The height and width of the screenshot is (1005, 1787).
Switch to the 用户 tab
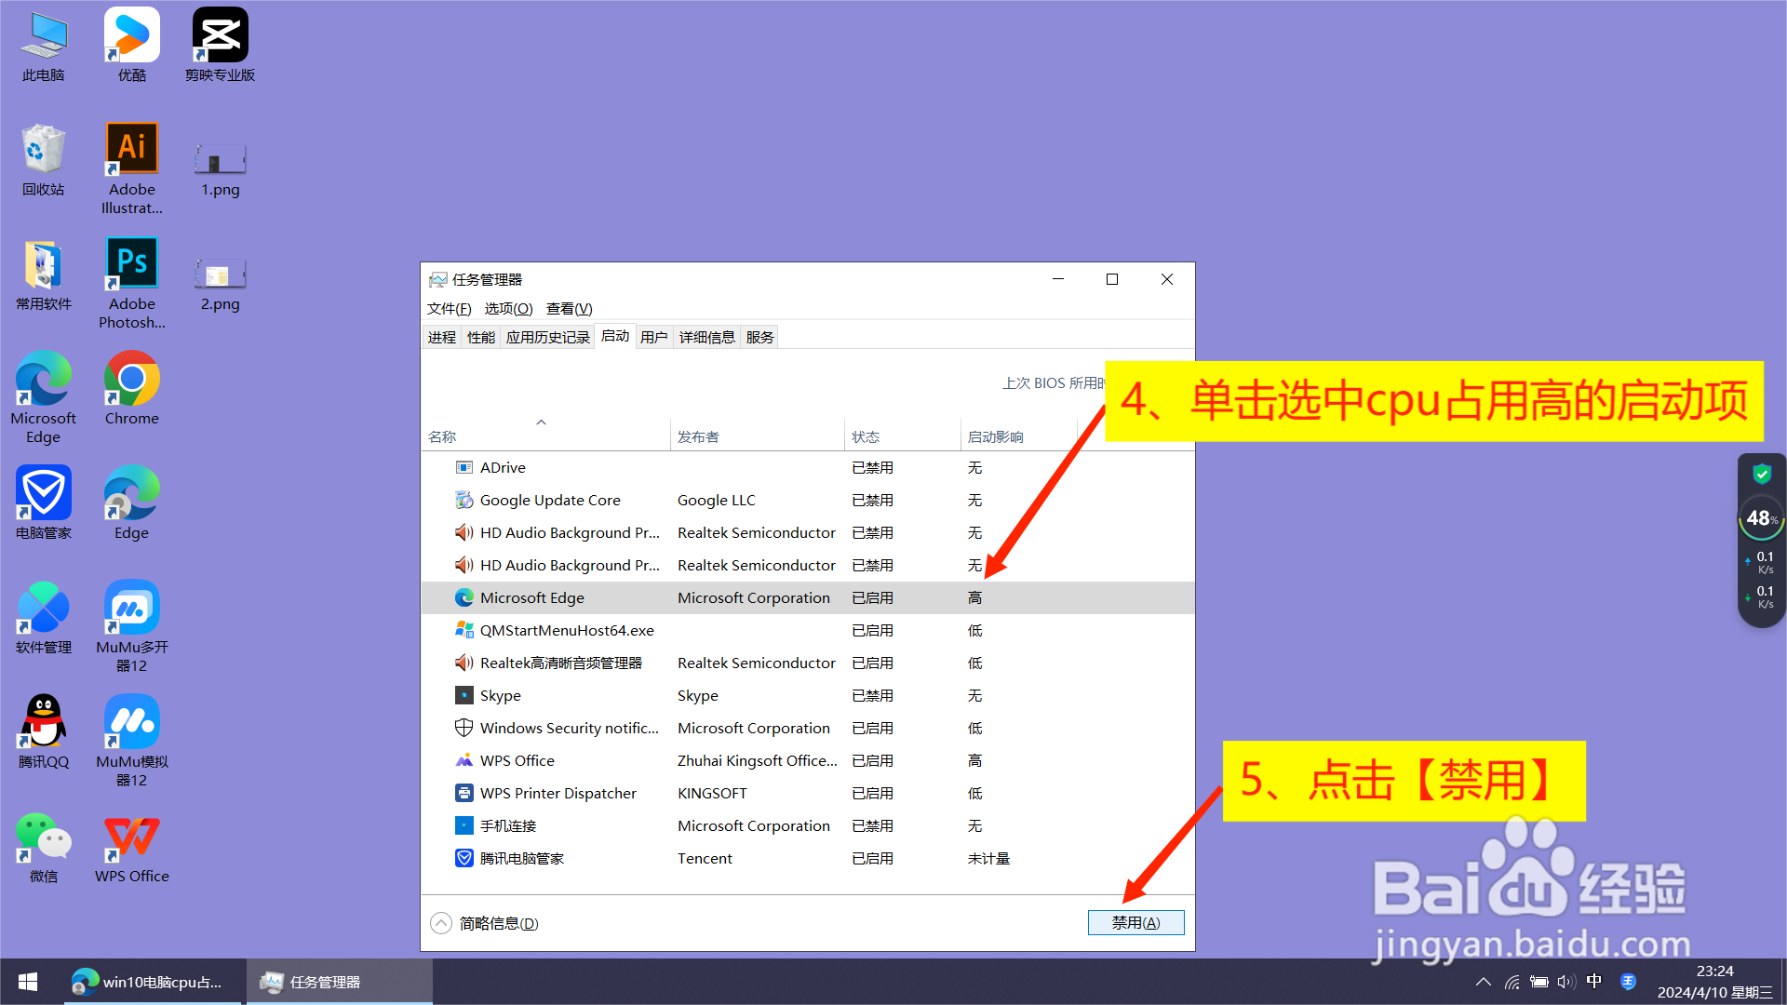[654, 337]
